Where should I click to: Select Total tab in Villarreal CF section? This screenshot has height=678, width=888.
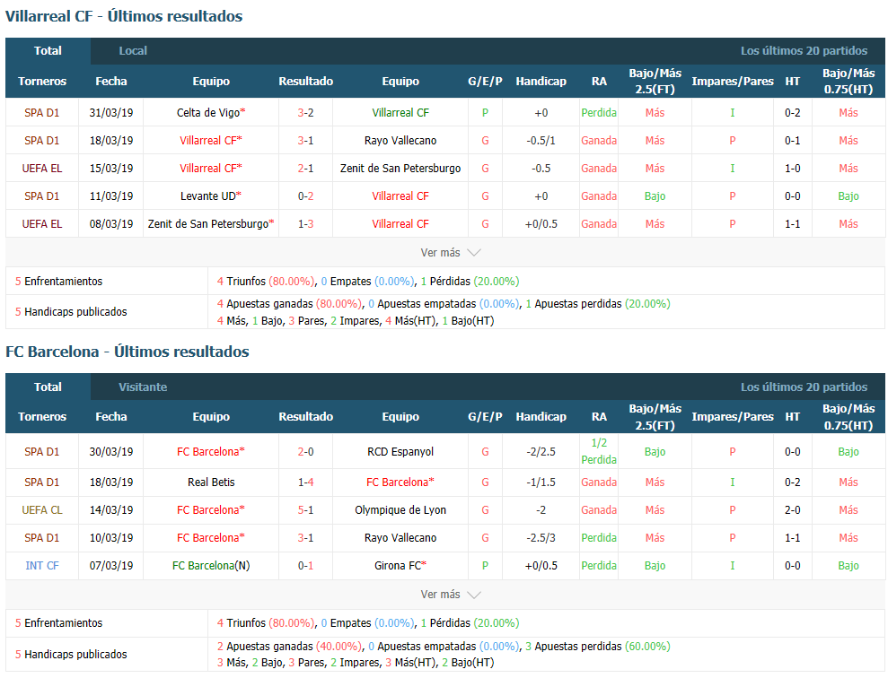click(48, 51)
